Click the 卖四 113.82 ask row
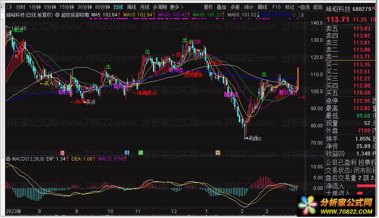 click(348, 36)
